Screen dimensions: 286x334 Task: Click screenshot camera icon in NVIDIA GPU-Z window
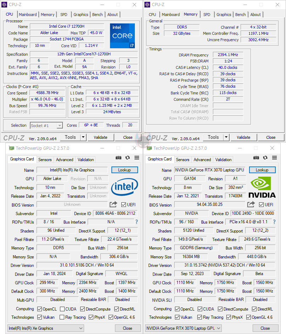point(256,158)
